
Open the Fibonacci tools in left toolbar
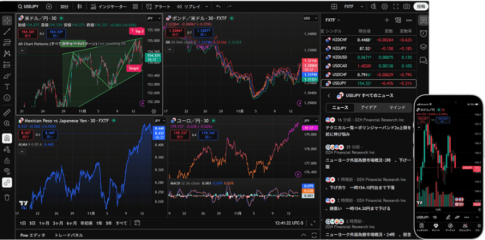pyautogui.click(x=7, y=42)
